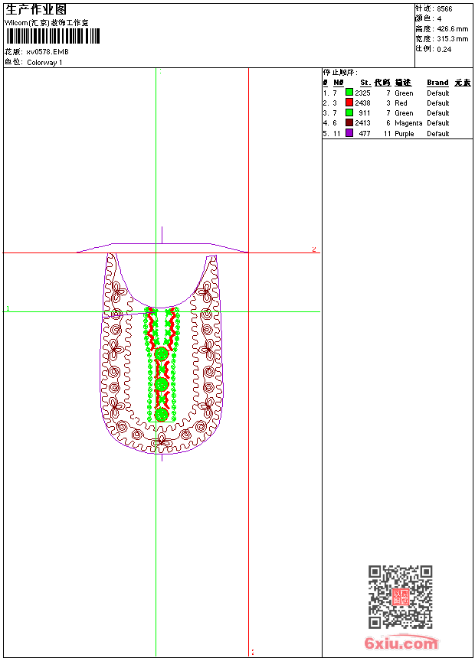Click the '停止顺序:' heading

(x=340, y=72)
